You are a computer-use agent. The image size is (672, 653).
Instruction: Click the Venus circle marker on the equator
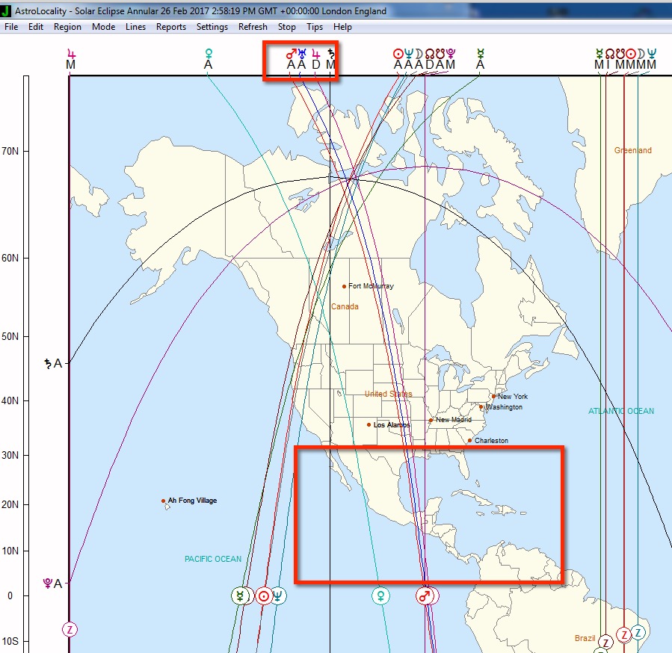[x=380, y=595]
